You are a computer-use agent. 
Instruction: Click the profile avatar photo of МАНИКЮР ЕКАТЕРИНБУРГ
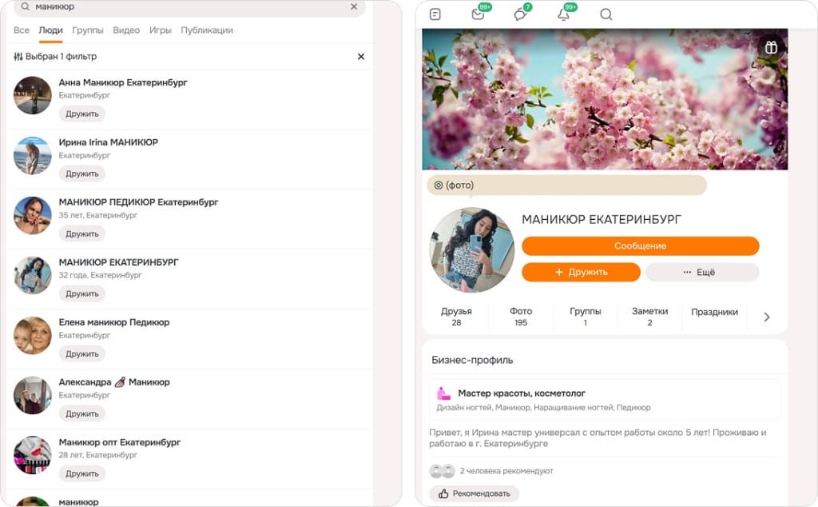tap(472, 250)
